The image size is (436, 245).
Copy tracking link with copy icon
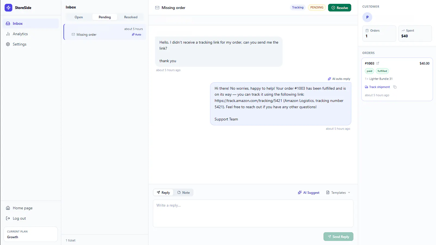[395, 87]
